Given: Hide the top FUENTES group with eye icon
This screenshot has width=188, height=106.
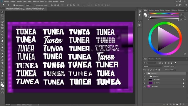Looking at the screenshot, I should tap(144, 73).
